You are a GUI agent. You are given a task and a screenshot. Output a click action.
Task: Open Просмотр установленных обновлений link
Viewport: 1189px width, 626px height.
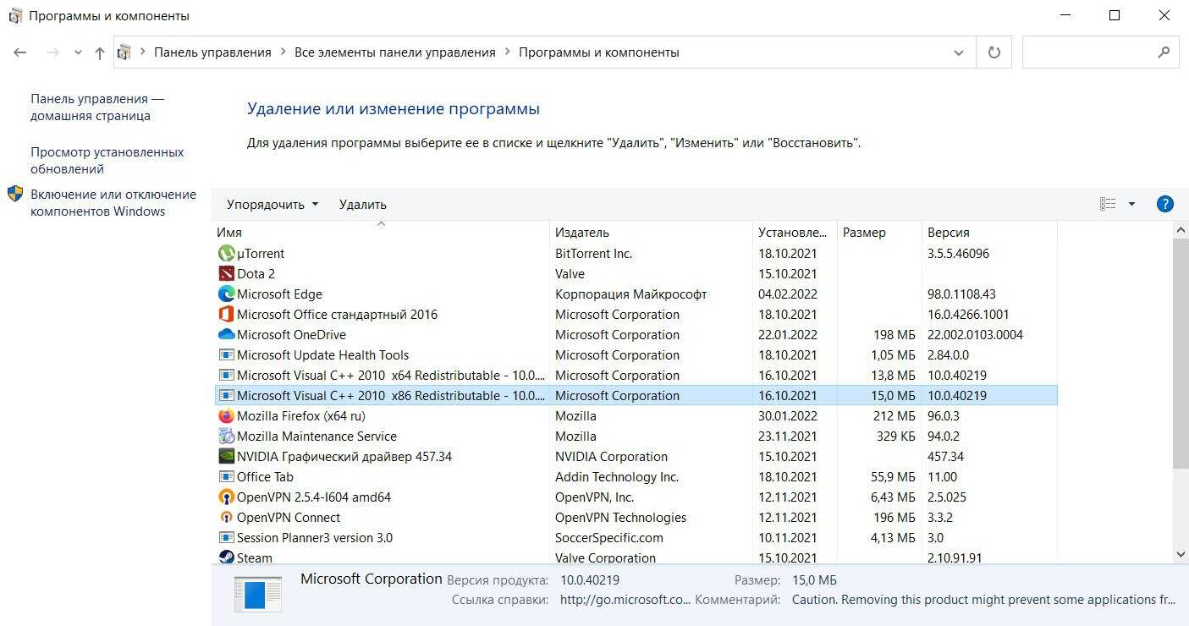tap(107, 161)
